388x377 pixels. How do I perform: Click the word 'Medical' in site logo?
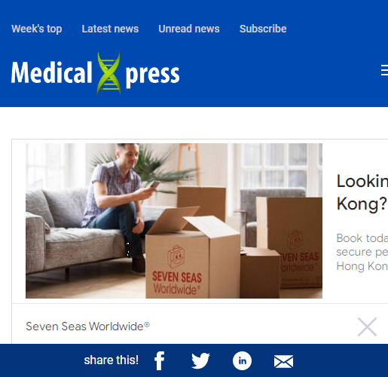coord(51,72)
